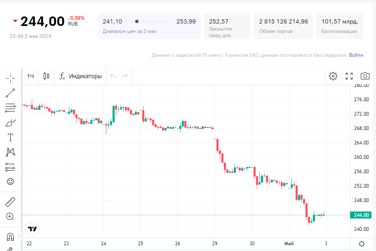Viewport: 376px width, 251px height.
Task: Open the chart patterns tool
Action: pos(10,152)
